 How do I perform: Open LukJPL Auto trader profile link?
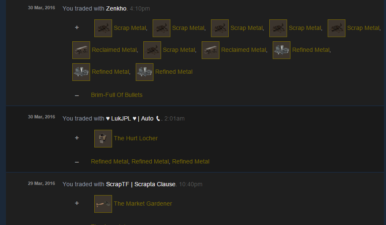(x=133, y=118)
